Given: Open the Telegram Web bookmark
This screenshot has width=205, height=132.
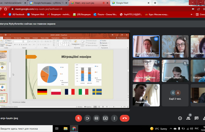Looking at the screenshot, I should 36,14.
